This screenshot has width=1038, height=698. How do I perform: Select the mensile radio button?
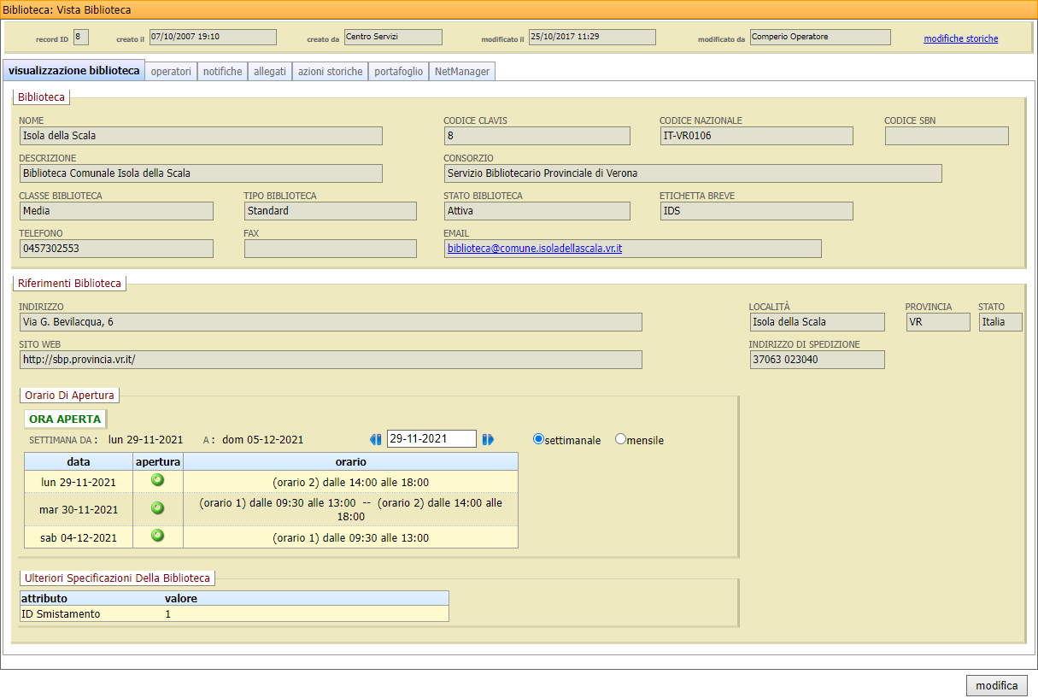[x=620, y=439]
